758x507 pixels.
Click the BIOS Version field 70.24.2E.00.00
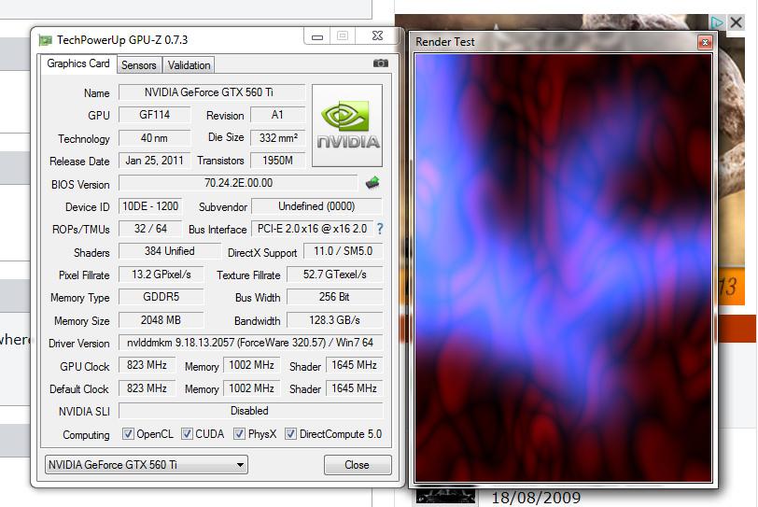[x=238, y=183]
